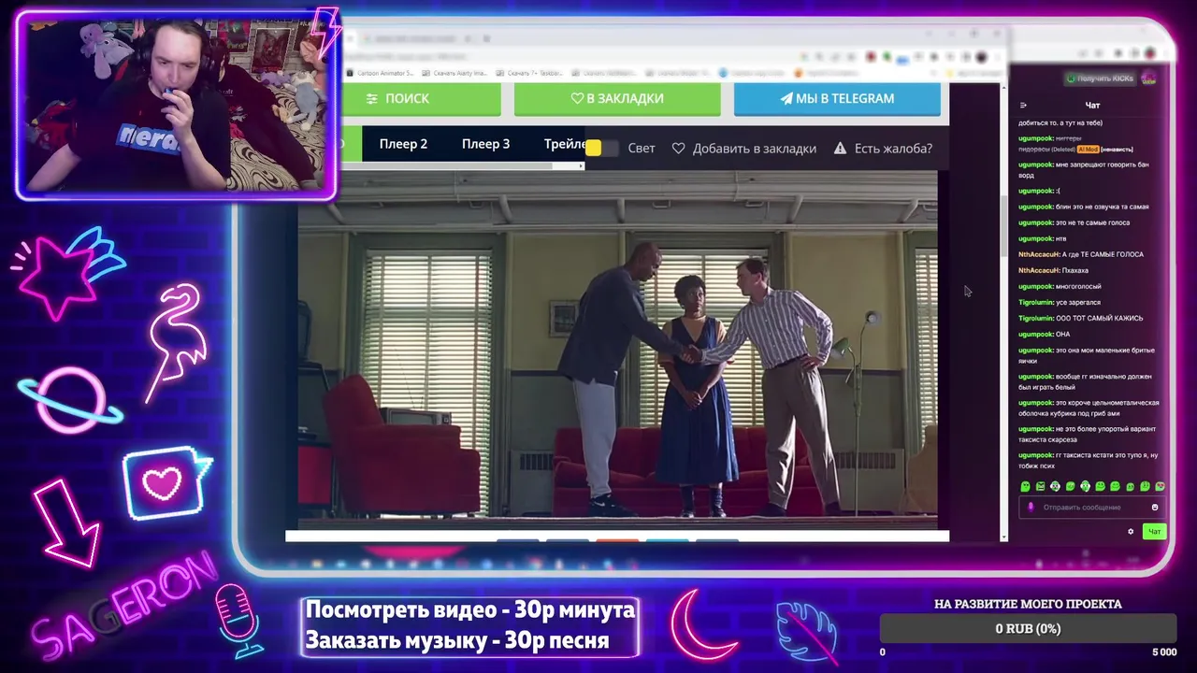The image size is (1197, 673).
Task: Open the Трейлер tab
Action: pyautogui.click(x=564, y=144)
